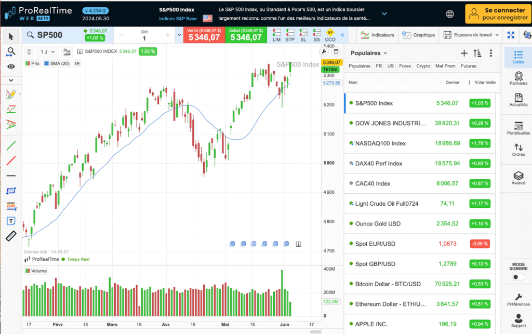Toggle drawing objects visibility eye
Image resolution: width=532 pixels, height=334 pixels.
(11, 66)
